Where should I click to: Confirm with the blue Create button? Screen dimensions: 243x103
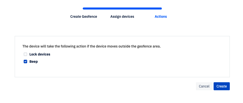tap(222, 86)
